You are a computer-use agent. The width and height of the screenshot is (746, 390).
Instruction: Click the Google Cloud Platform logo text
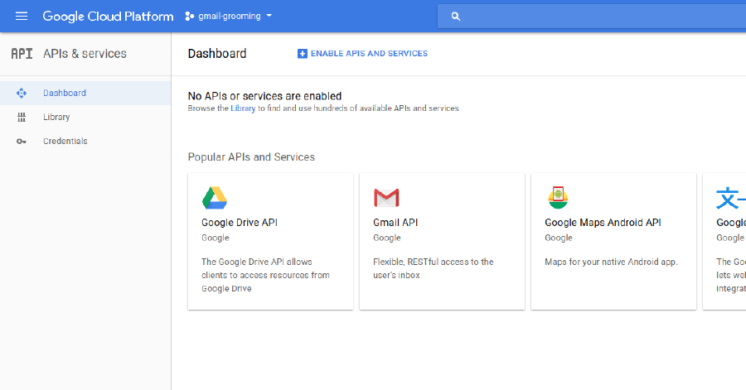(108, 17)
